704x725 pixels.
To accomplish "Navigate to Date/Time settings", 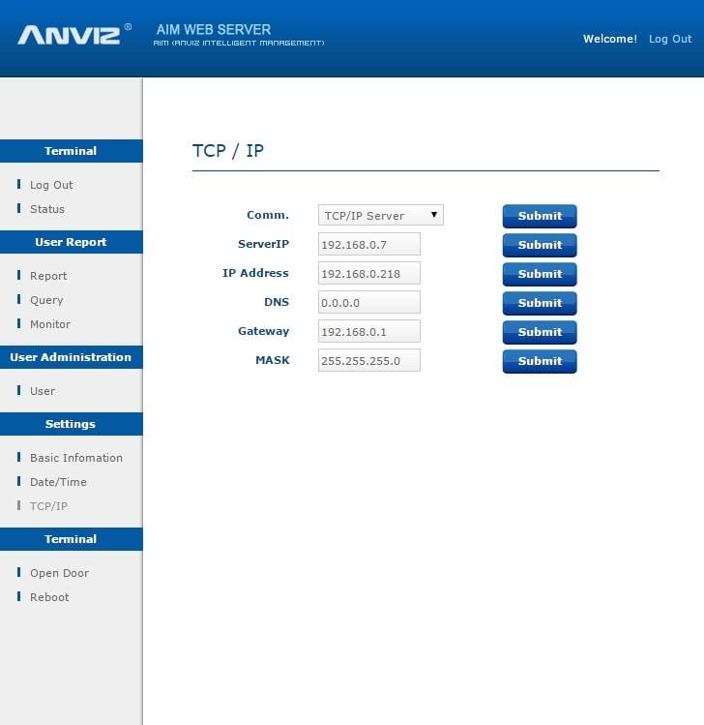I will pos(58,482).
